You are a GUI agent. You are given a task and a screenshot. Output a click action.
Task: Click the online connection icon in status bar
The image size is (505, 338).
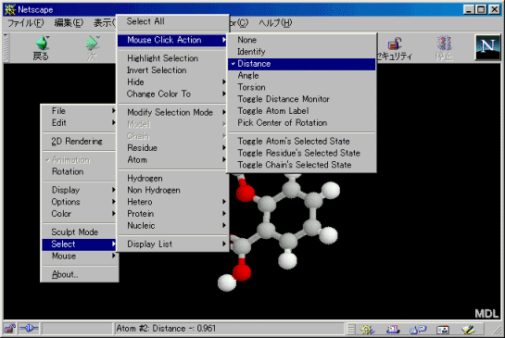[x=29, y=329]
